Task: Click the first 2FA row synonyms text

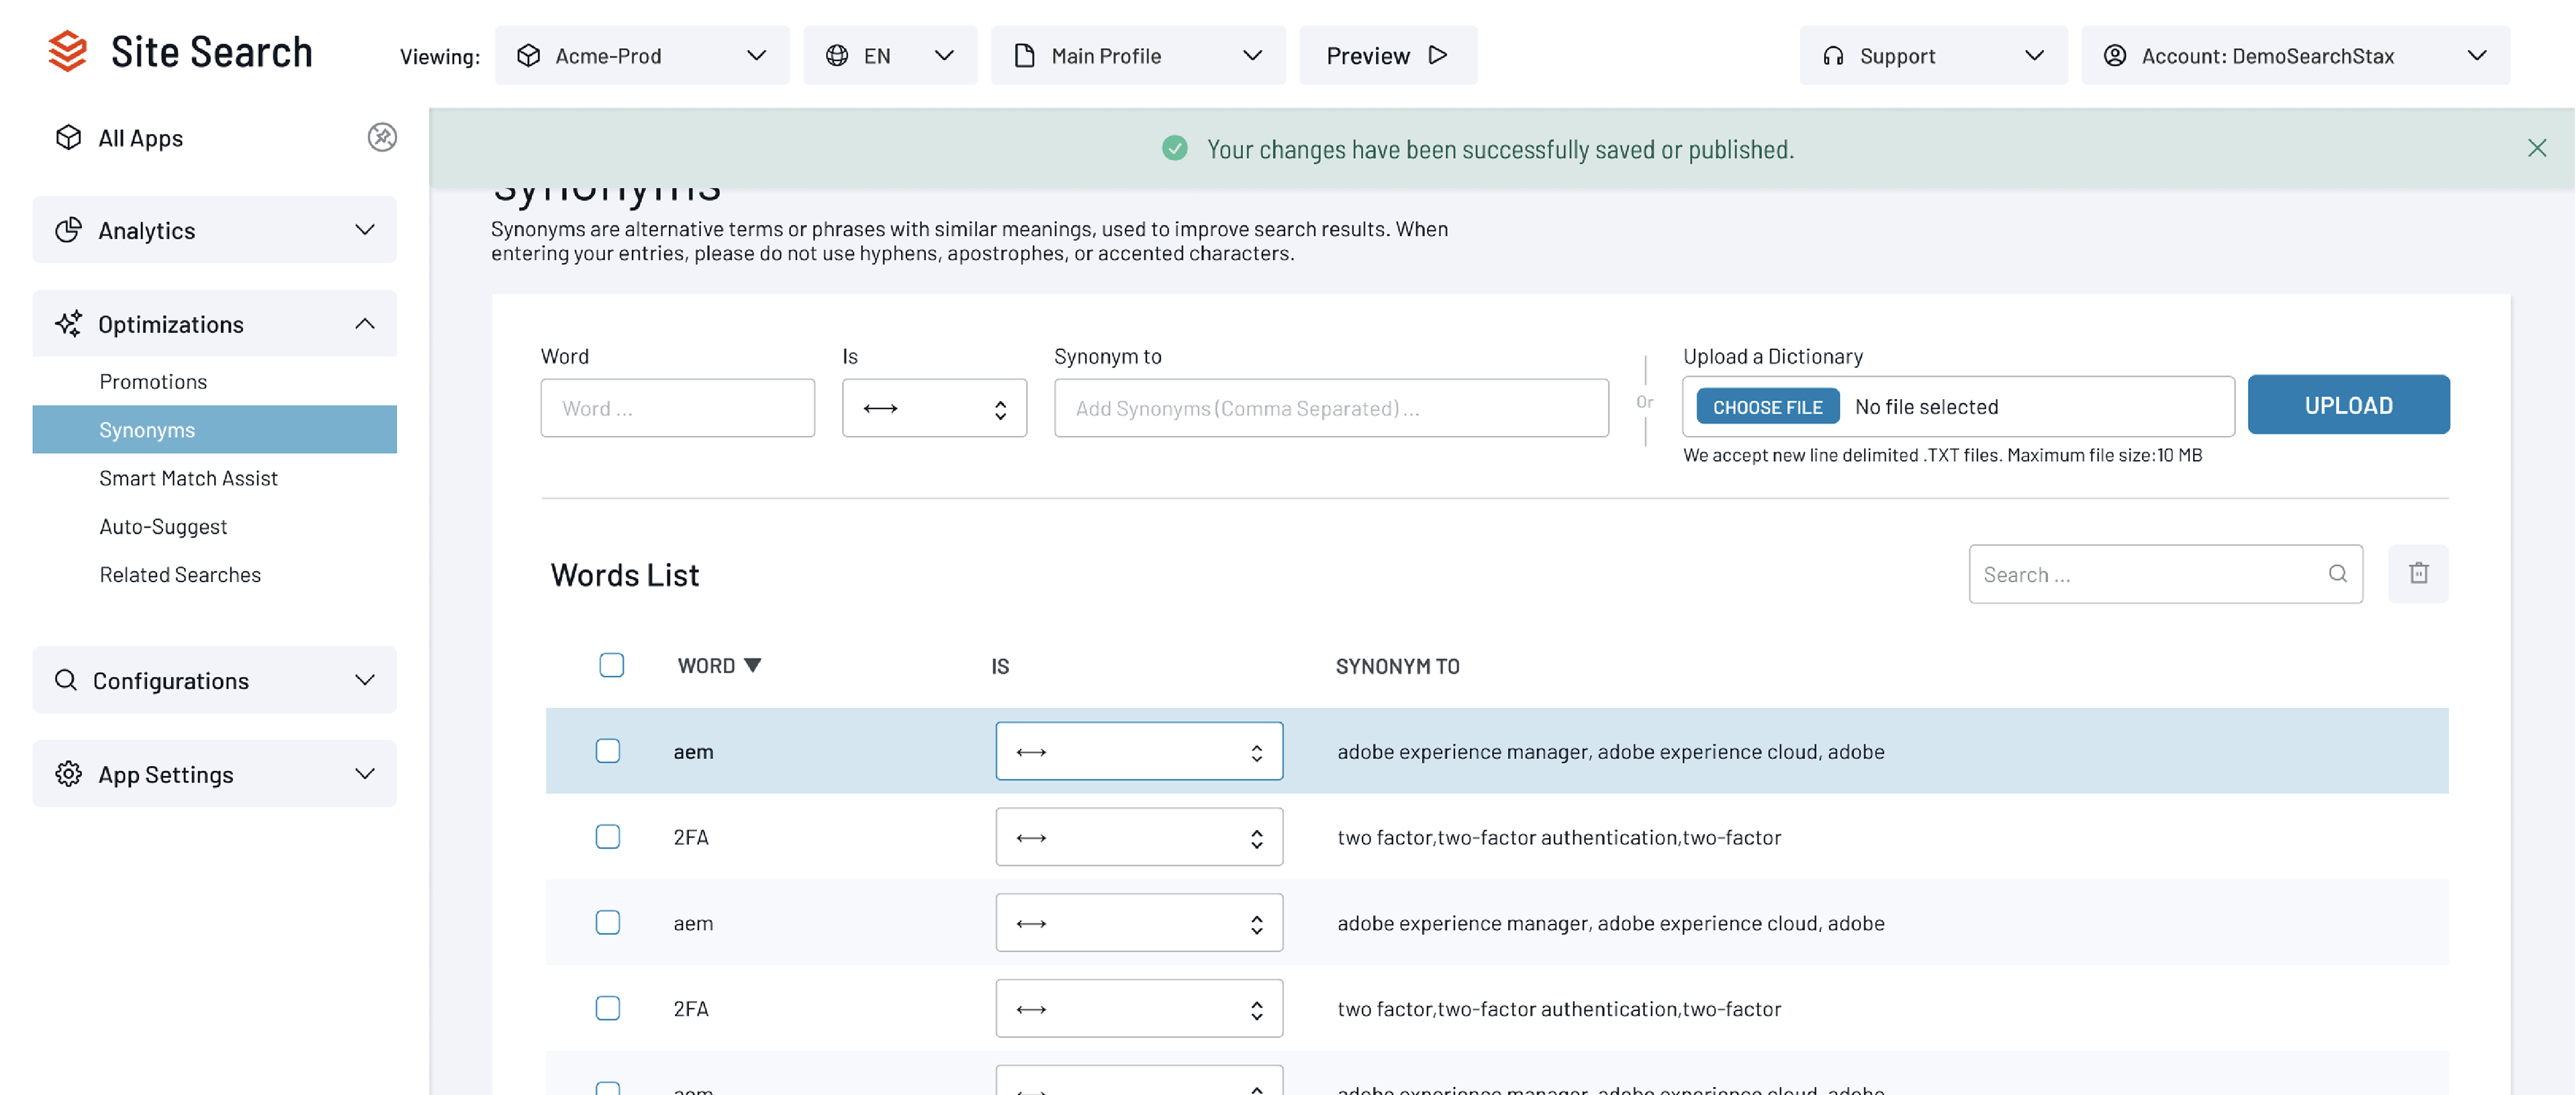Action: click(1559, 837)
